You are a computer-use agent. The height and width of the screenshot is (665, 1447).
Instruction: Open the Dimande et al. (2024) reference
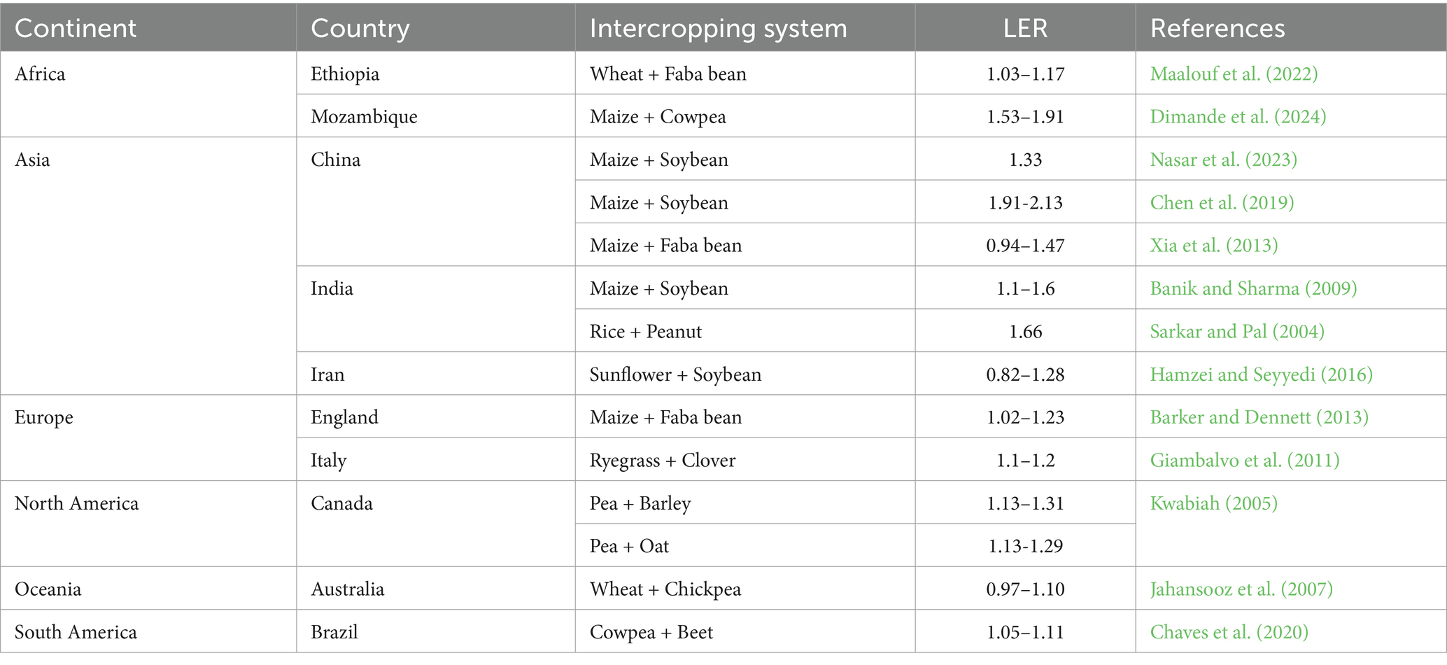(x=1238, y=116)
